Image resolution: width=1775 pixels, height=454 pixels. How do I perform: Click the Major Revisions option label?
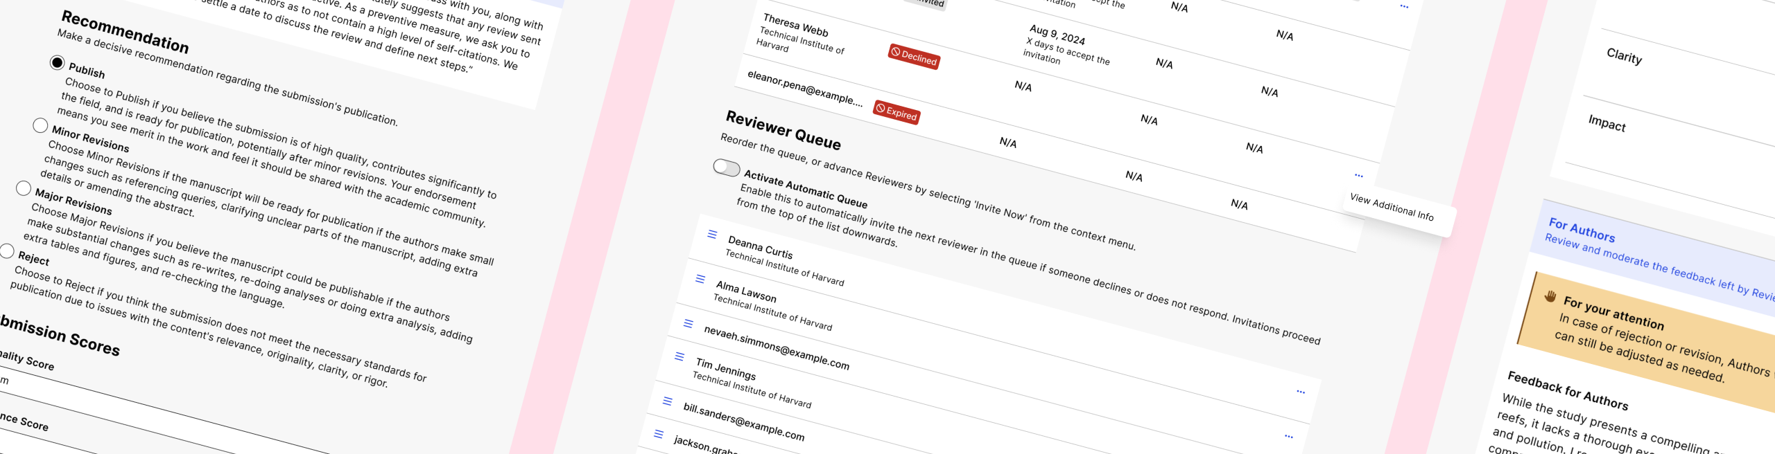(73, 201)
